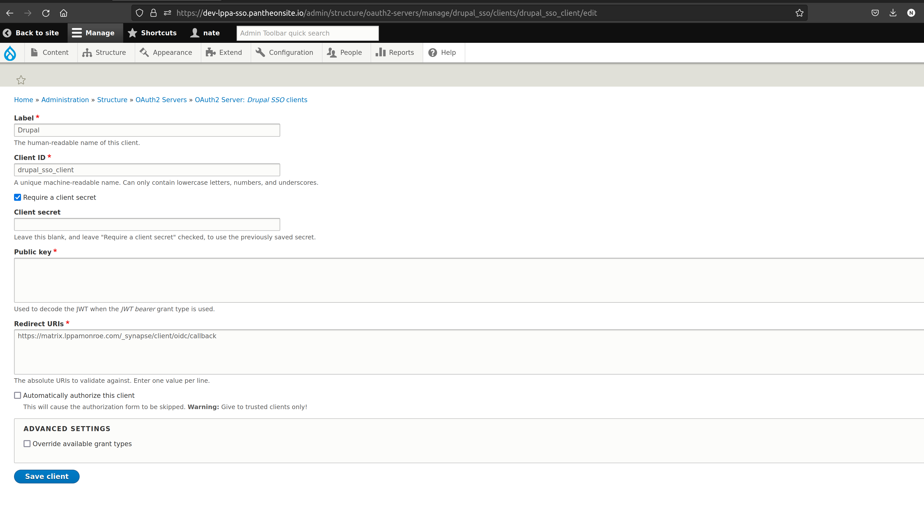The image size is (924, 521).
Task: Follow the OAuth2 Servers breadcrumb link
Action: (x=161, y=100)
